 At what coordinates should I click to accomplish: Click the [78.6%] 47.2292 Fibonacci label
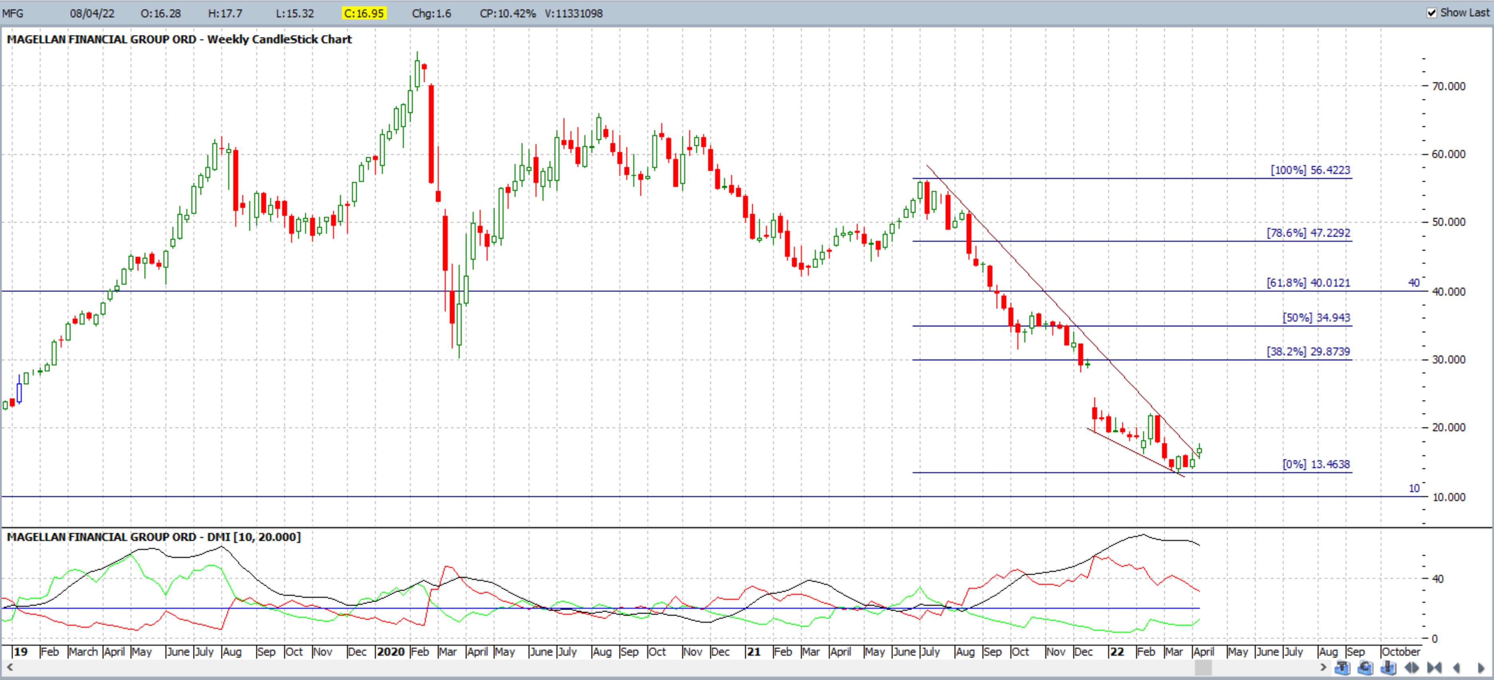tap(1308, 233)
